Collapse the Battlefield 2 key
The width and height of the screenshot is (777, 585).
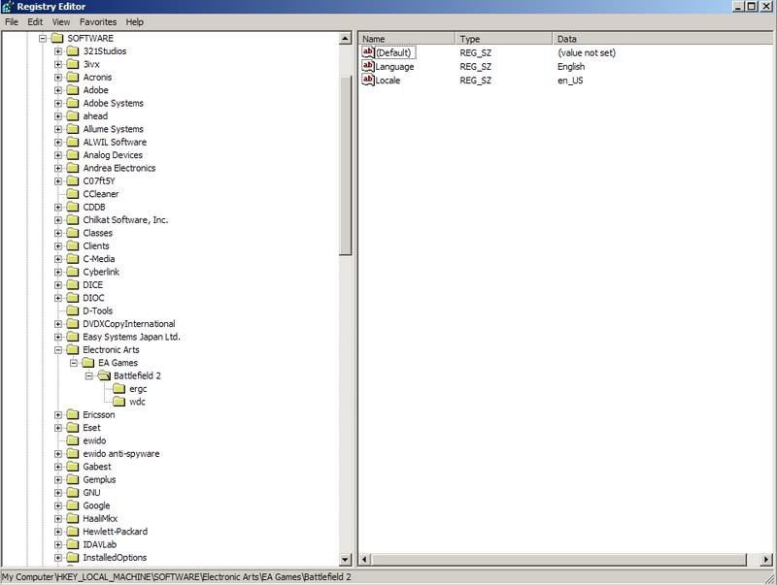(89, 376)
